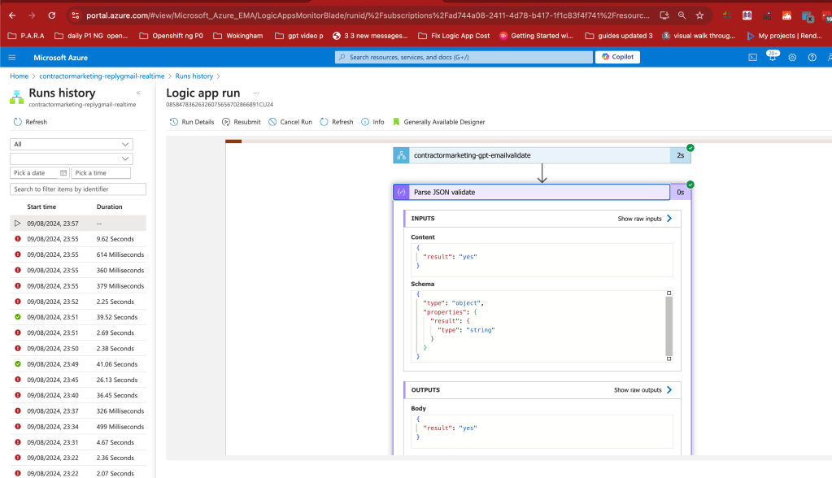Click Search to filter items by identifier
Viewport: 832px width, 478px height.
click(78, 189)
